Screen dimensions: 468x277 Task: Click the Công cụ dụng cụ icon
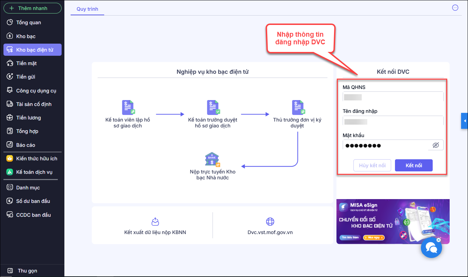[10, 91]
